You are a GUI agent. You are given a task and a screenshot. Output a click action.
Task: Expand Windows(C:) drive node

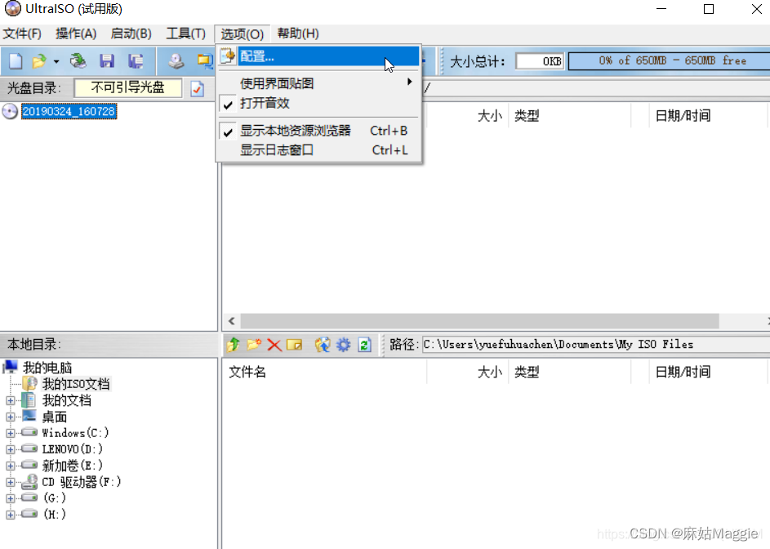11,433
